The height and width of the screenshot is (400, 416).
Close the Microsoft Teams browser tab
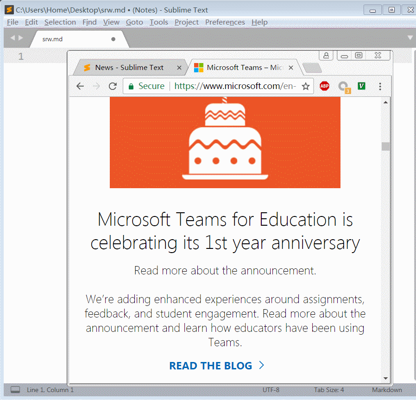click(291, 68)
